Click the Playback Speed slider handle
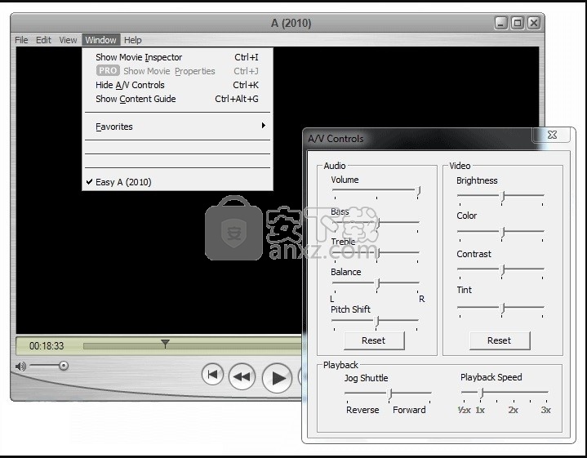Viewport: 587px width, 458px height. click(482, 393)
